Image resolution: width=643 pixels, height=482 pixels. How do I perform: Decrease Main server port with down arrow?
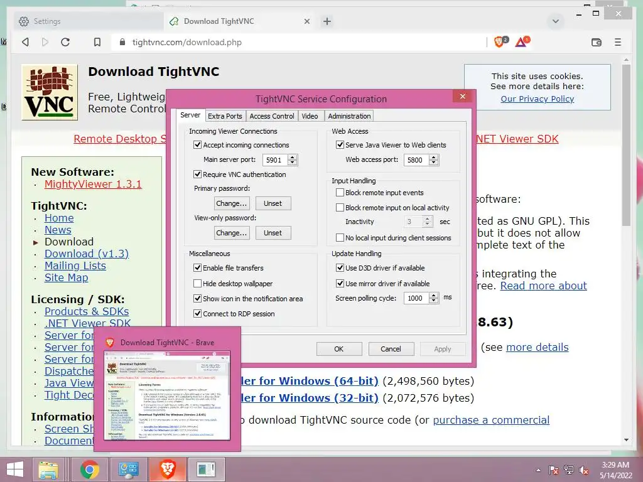click(293, 163)
